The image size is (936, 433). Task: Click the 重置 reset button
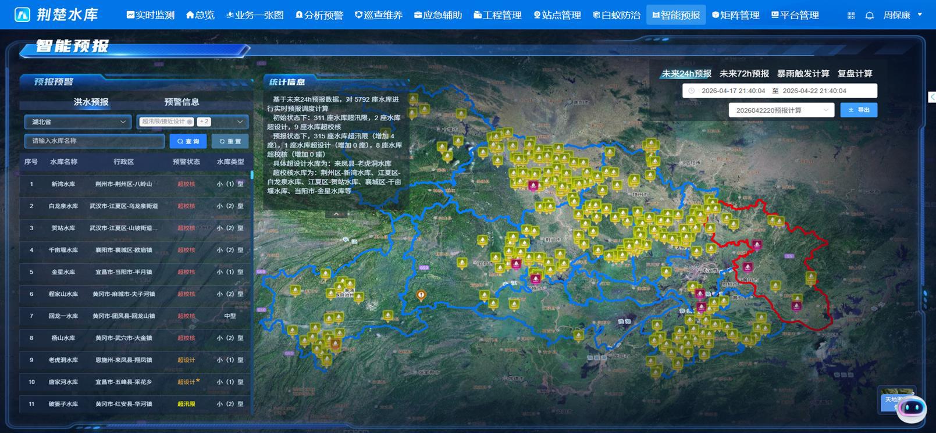[230, 141]
